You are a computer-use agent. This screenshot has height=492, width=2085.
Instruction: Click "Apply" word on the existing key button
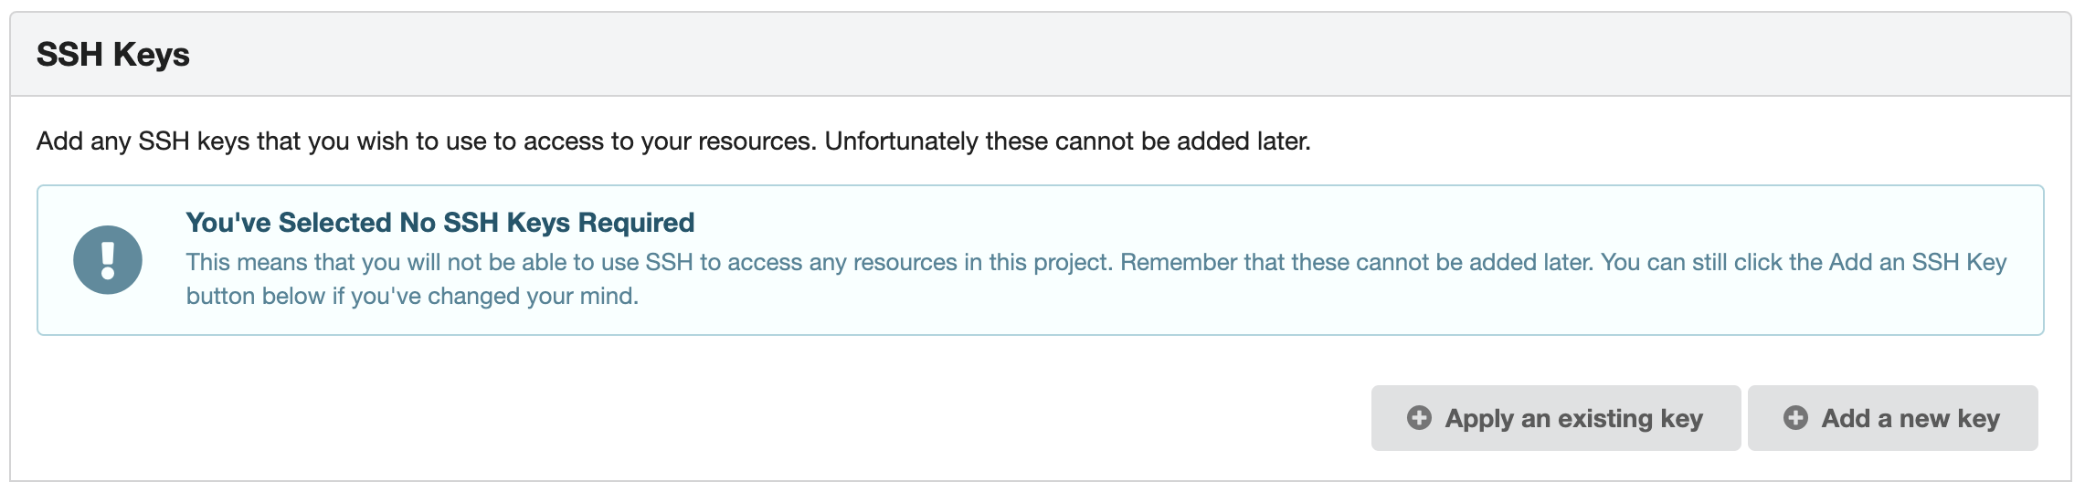[x=1478, y=419]
